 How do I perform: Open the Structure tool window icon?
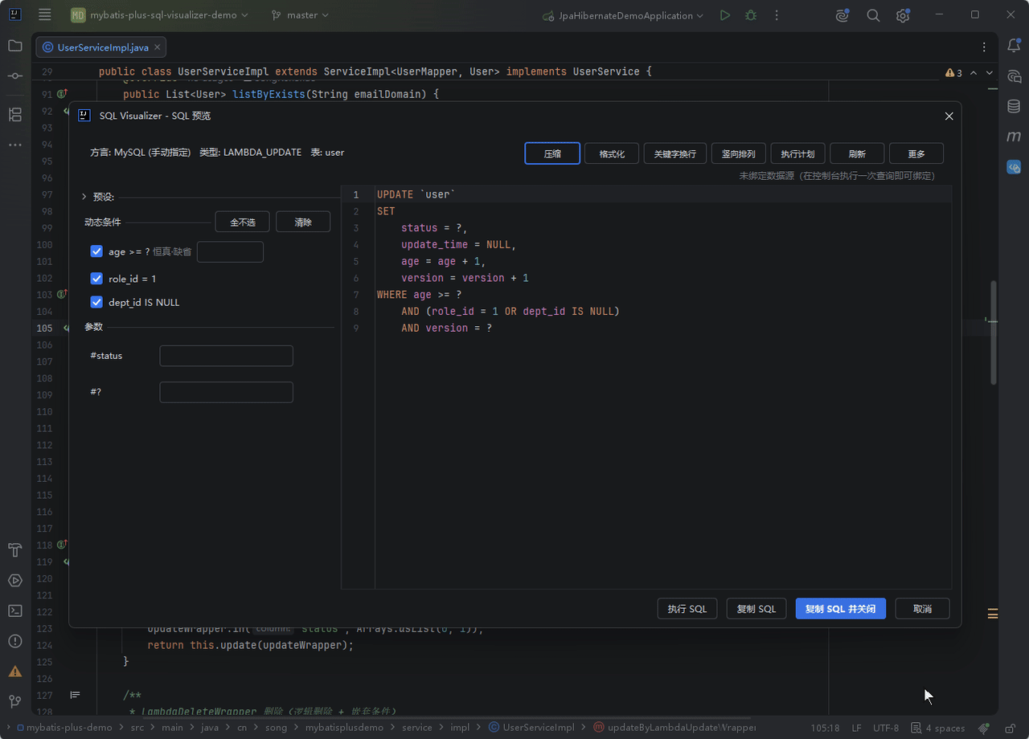tap(15, 114)
